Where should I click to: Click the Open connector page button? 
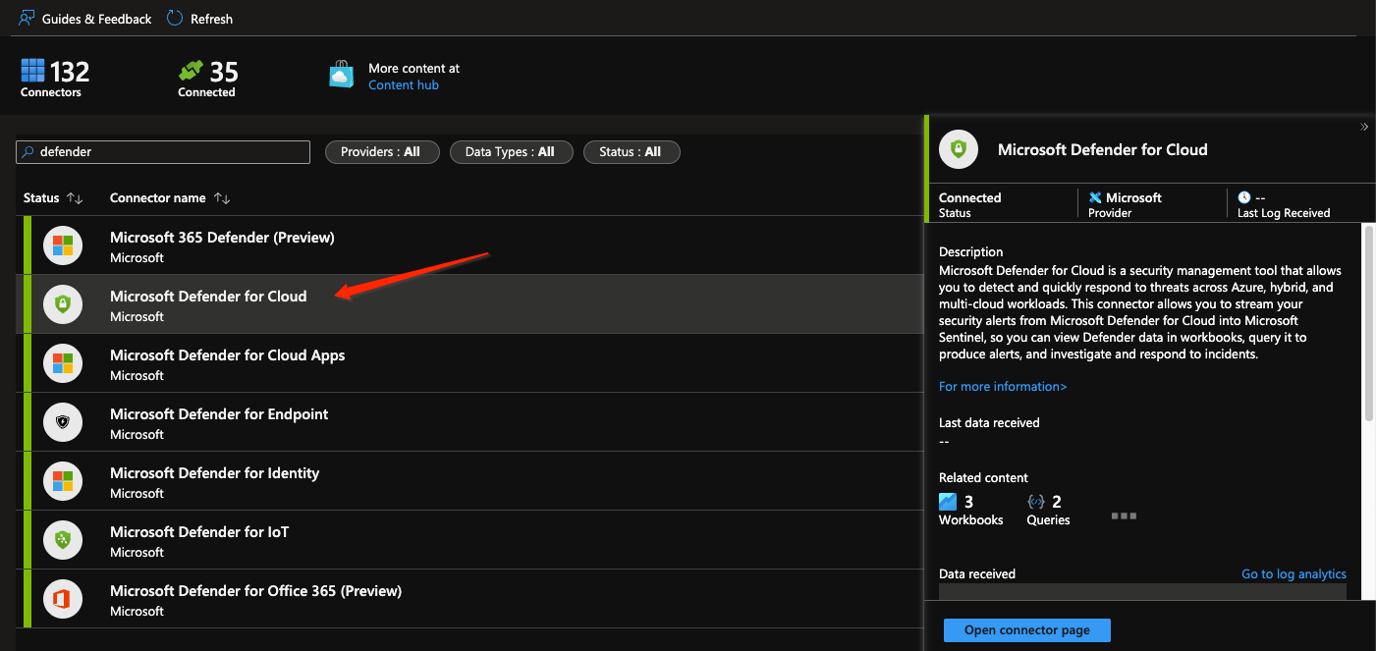click(x=1027, y=630)
